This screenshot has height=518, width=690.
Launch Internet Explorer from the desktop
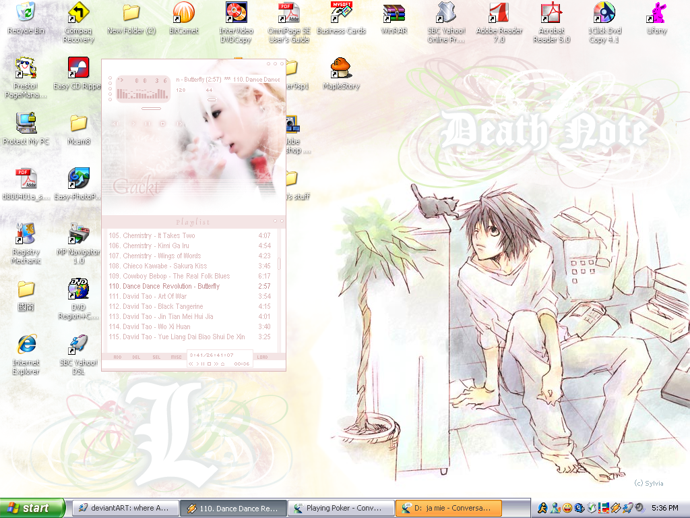[26, 355]
